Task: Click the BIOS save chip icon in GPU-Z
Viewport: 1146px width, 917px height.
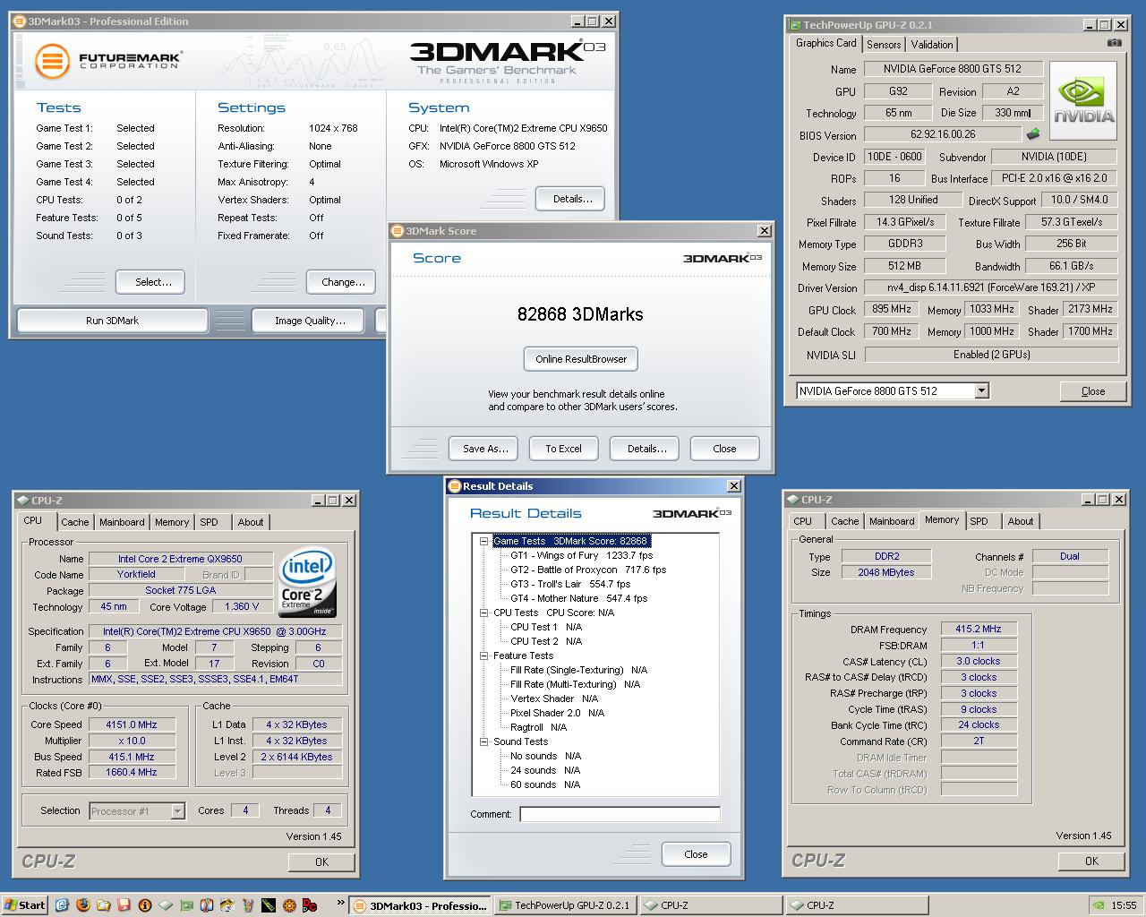Action: [x=1033, y=134]
